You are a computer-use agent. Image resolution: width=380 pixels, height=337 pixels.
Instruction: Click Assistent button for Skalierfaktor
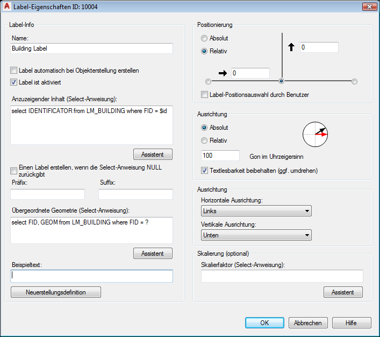tap(343, 292)
